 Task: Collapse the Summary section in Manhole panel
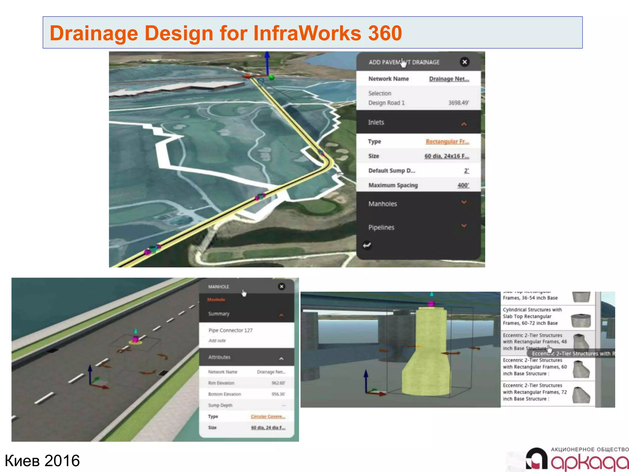(x=281, y=315)
